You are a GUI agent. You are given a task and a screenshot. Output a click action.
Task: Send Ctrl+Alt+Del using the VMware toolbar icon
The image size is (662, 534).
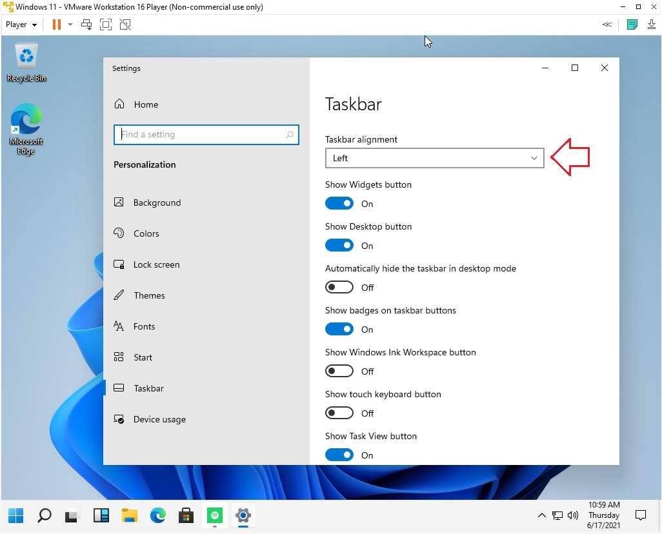[86, 25]
